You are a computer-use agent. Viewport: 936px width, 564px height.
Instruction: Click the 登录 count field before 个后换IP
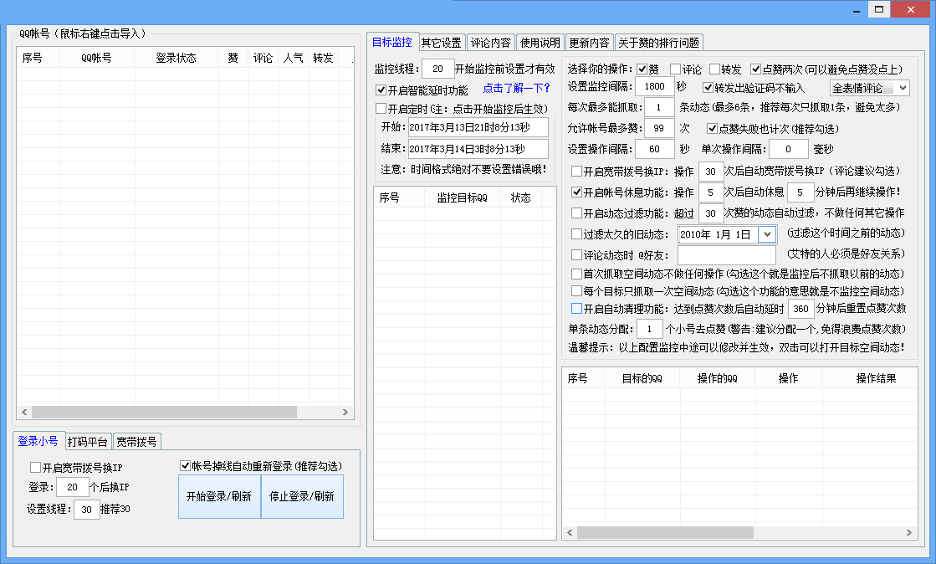[x=72, y=487]
